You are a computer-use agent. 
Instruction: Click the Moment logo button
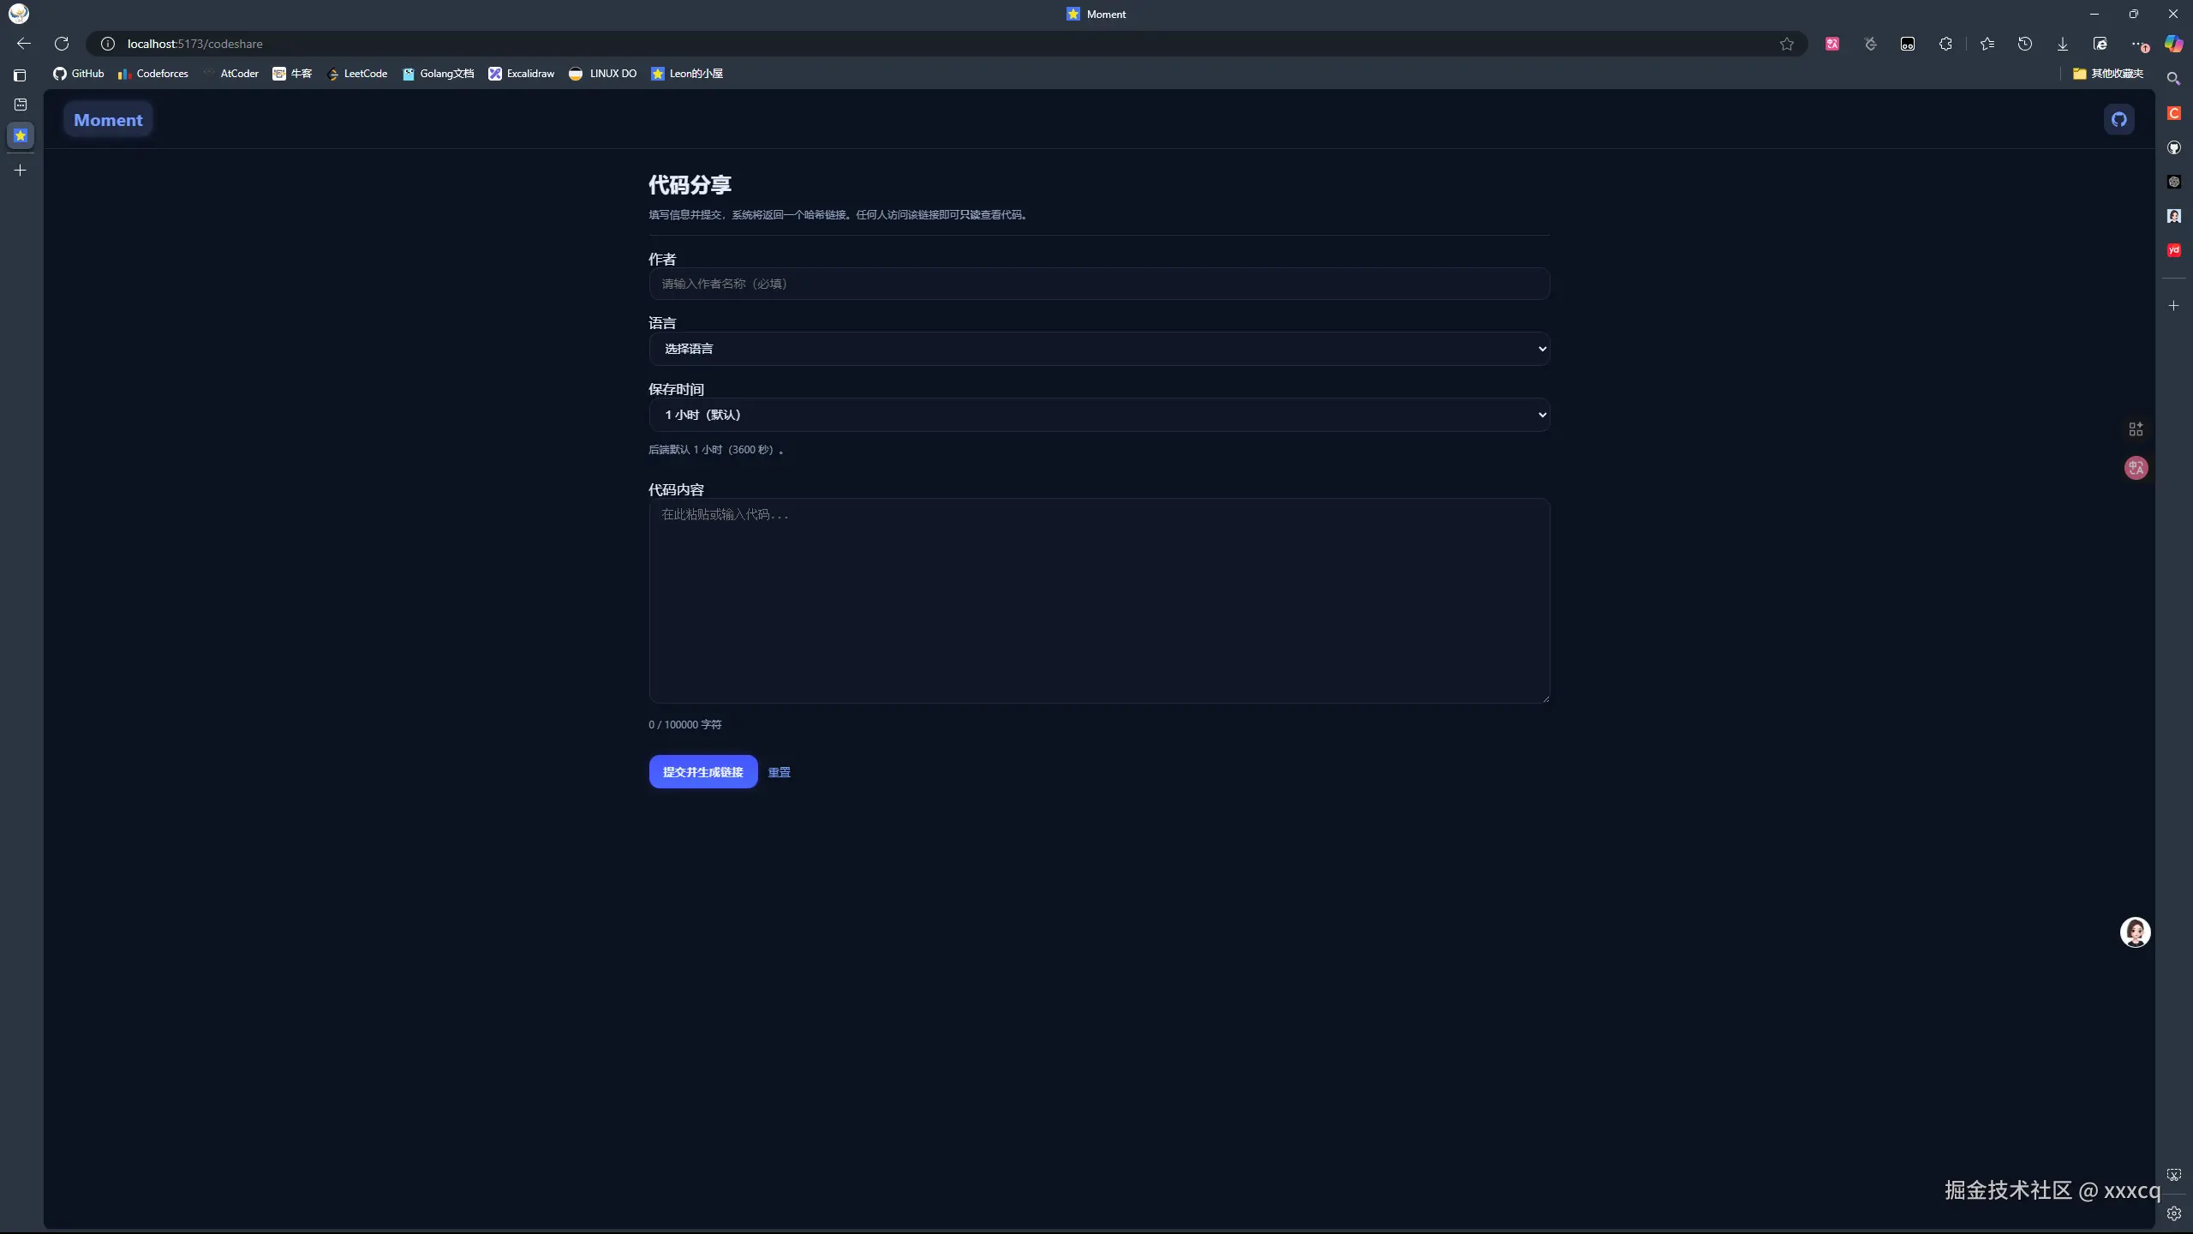coord(108,120)
